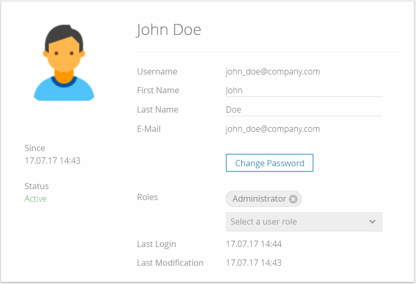Click the Since label
Image resolution: width=416 pixels, height=284 pixels.
click(35, 148)
